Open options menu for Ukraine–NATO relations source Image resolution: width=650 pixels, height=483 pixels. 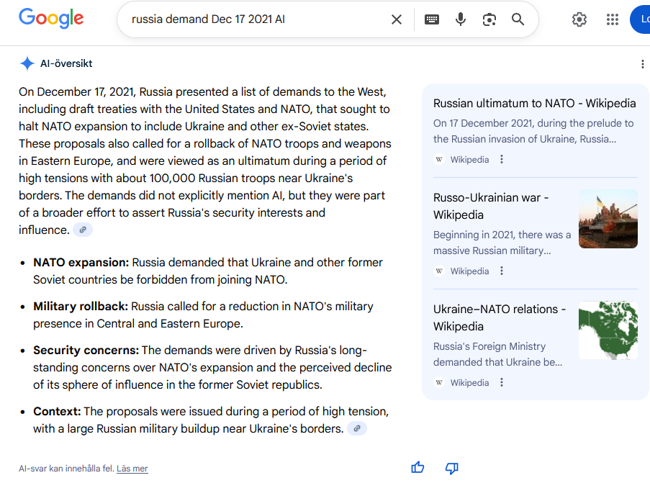coord(502,382)
